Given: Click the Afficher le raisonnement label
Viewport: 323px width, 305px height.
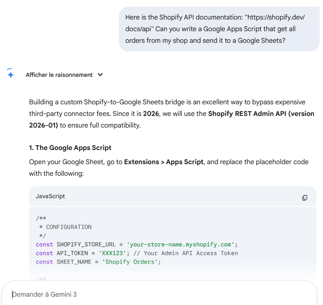Looking at the screenshot, I should (x=59, y=75).
